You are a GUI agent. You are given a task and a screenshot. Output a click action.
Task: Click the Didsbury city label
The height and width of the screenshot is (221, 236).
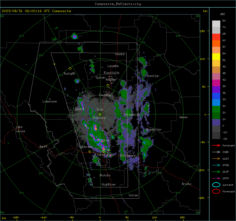(99, 118)
